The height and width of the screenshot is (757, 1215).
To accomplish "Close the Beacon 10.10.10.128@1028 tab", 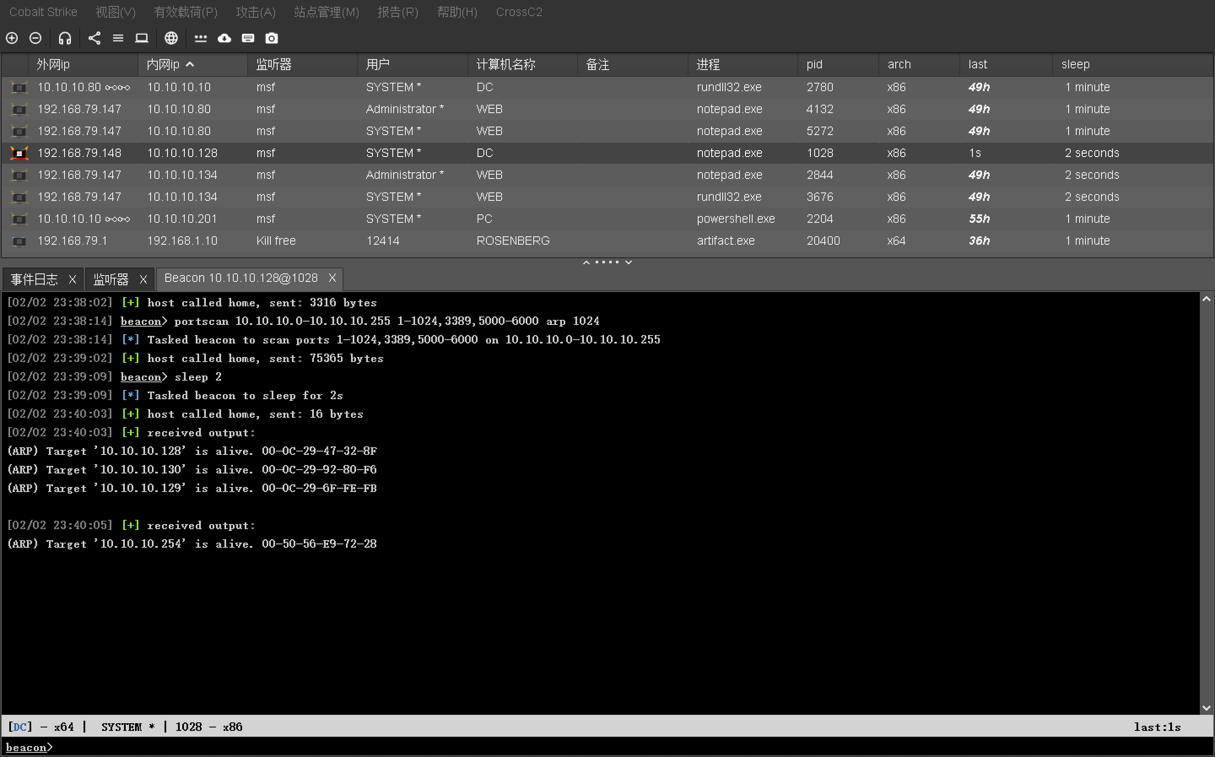I will pos(332,278).
